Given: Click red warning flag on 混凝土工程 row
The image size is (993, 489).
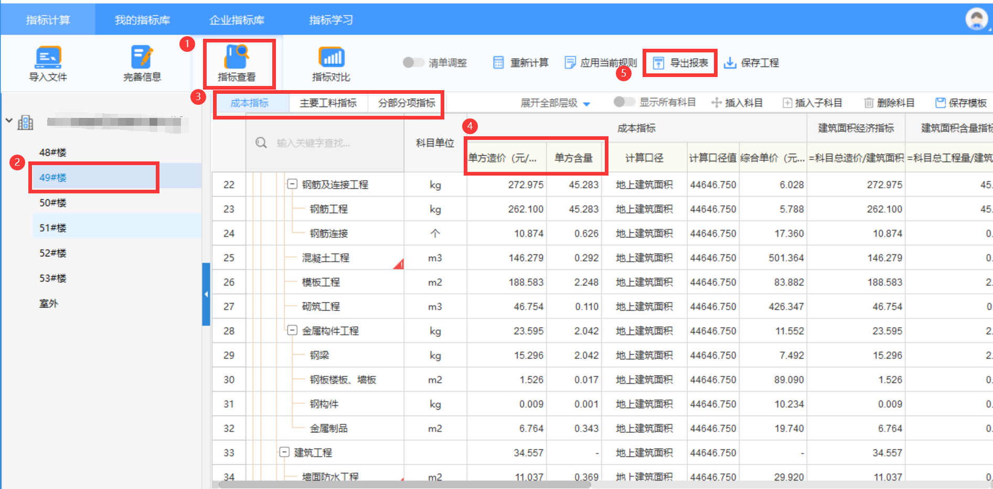Looking at the screenshot, I should [x=399, y=264].
